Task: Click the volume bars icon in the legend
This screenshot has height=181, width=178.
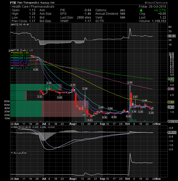Action: 12,68
